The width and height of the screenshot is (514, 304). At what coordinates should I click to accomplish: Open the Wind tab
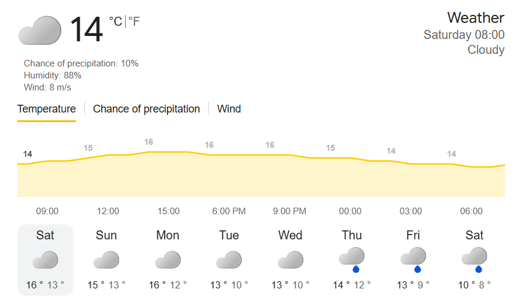pos(229,109)
